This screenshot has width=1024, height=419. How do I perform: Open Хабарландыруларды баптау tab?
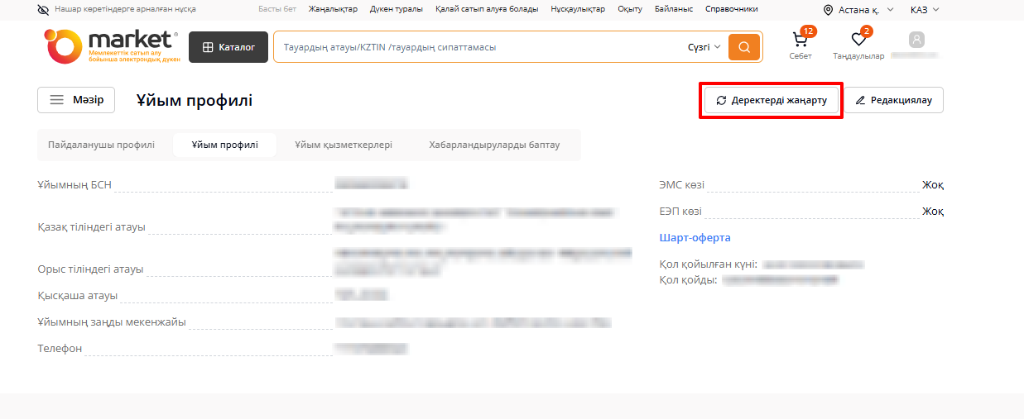tap(494, 145)
